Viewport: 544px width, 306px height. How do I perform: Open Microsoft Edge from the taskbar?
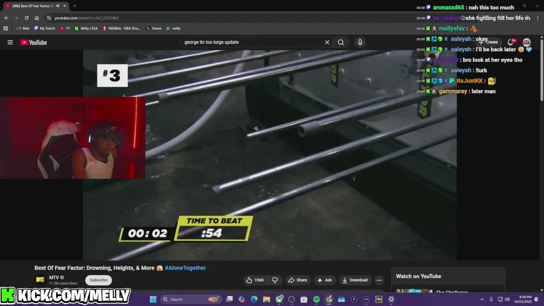click(x=254, y=299)
